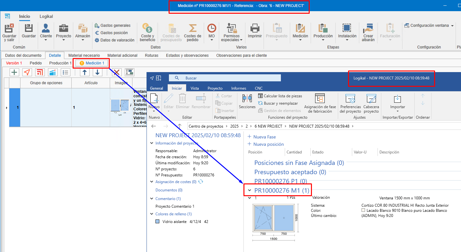Click the Vidrio aislante blue color swatch
This screenshot has width=461, height=252.
(x=157, y=222)
